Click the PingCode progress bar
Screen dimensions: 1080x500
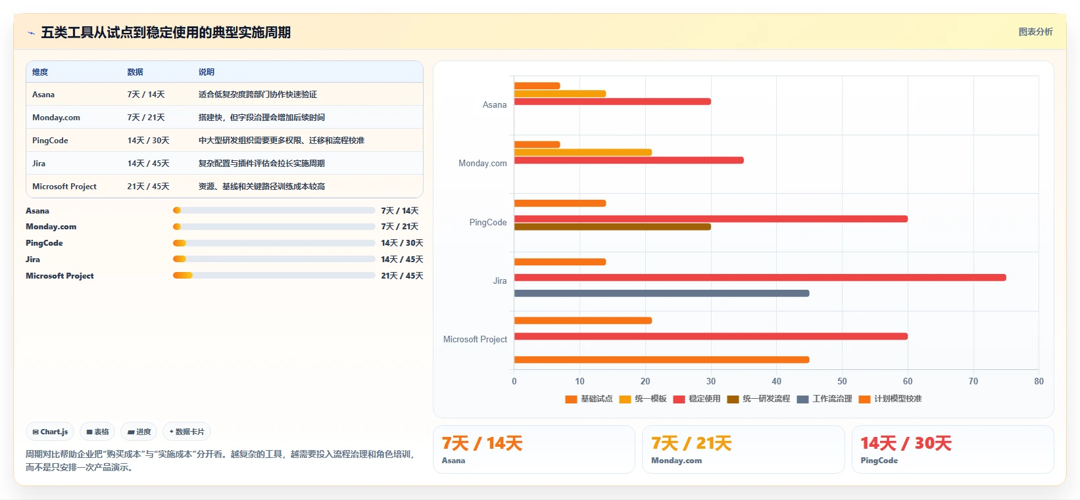click(274, 243)
